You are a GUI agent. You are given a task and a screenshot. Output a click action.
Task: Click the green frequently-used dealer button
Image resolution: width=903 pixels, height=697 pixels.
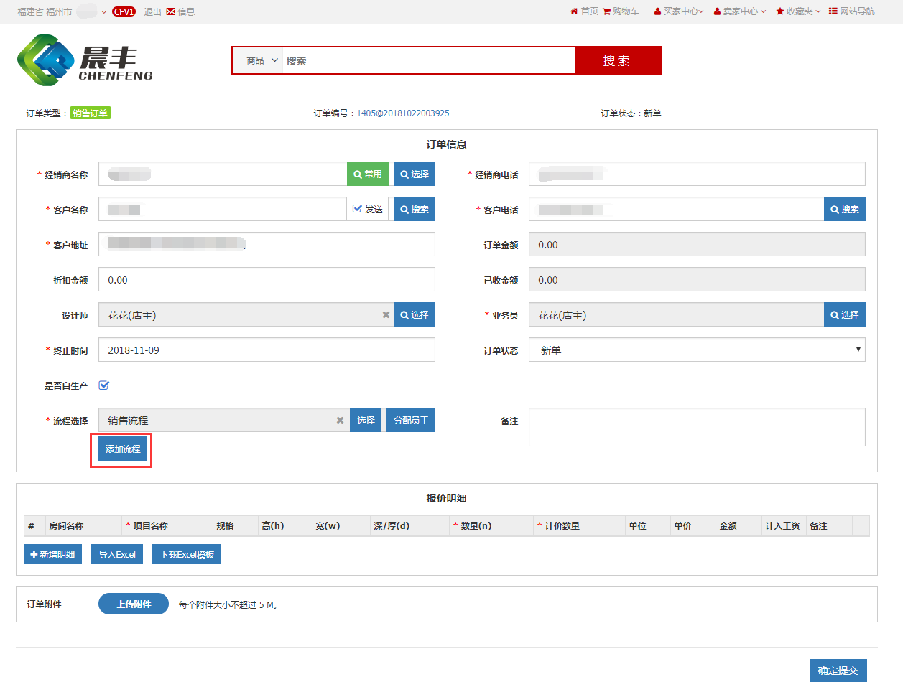[x=368, y=174]
